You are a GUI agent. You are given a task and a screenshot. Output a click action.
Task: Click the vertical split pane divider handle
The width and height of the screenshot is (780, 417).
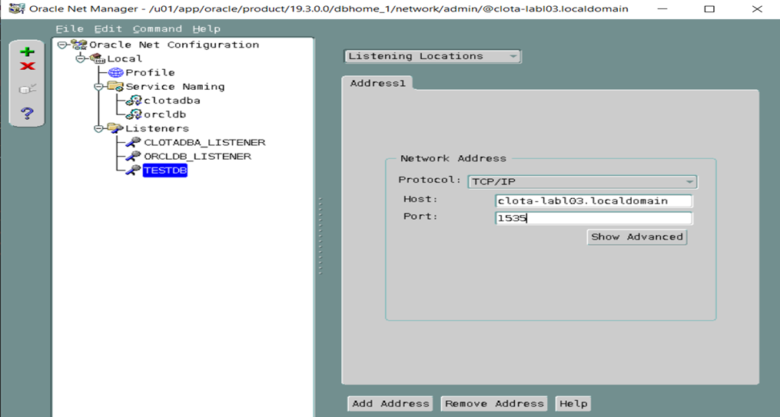pyautogui.click(x=320, y=236)
